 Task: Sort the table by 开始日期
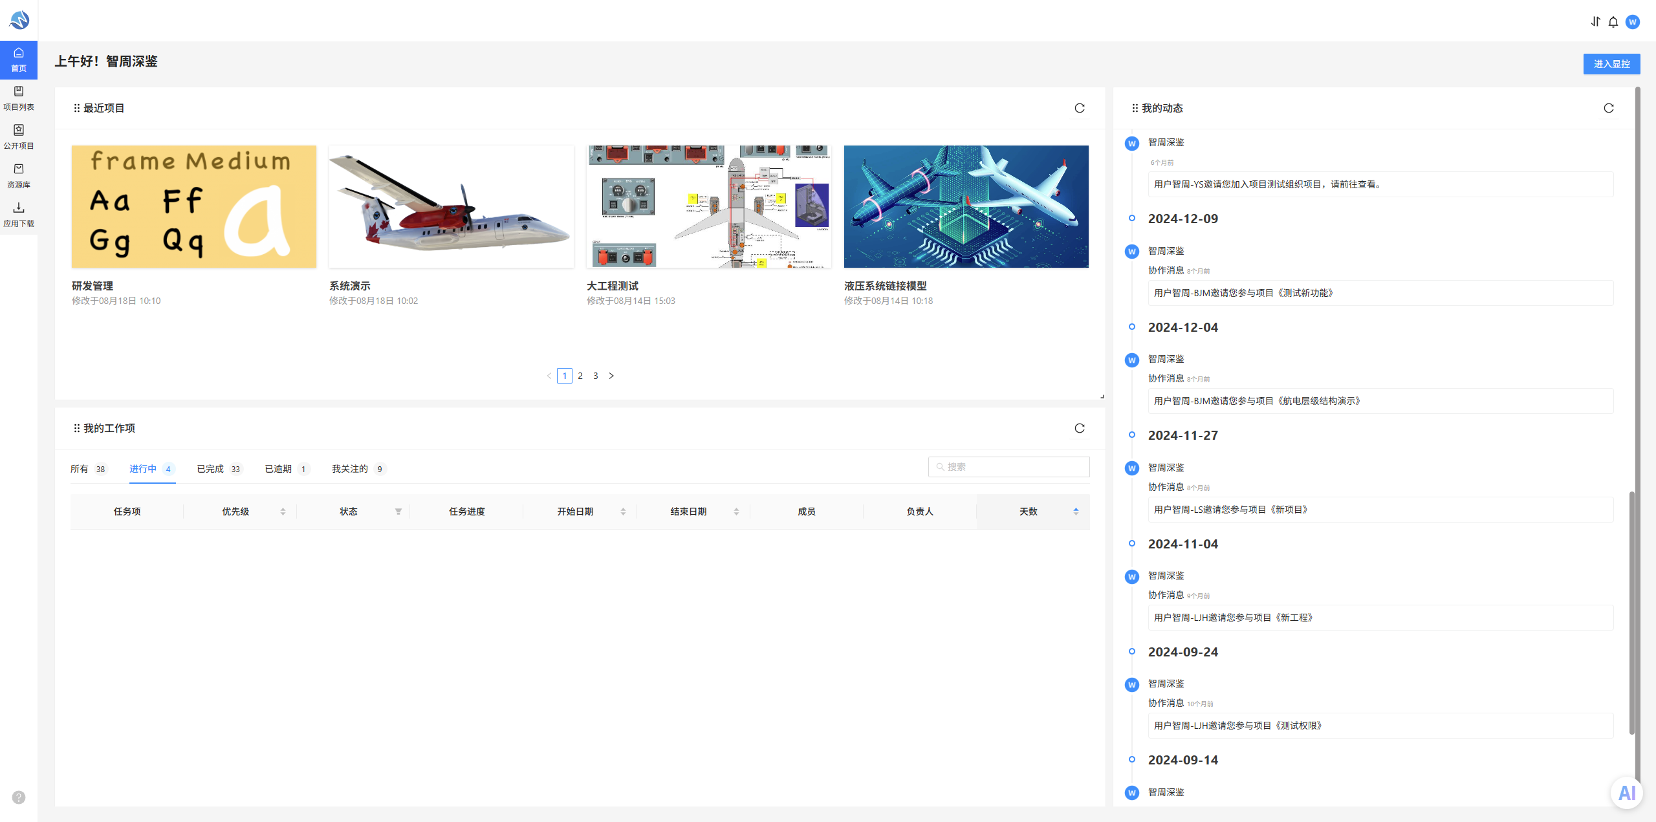[x=623, y=512]
